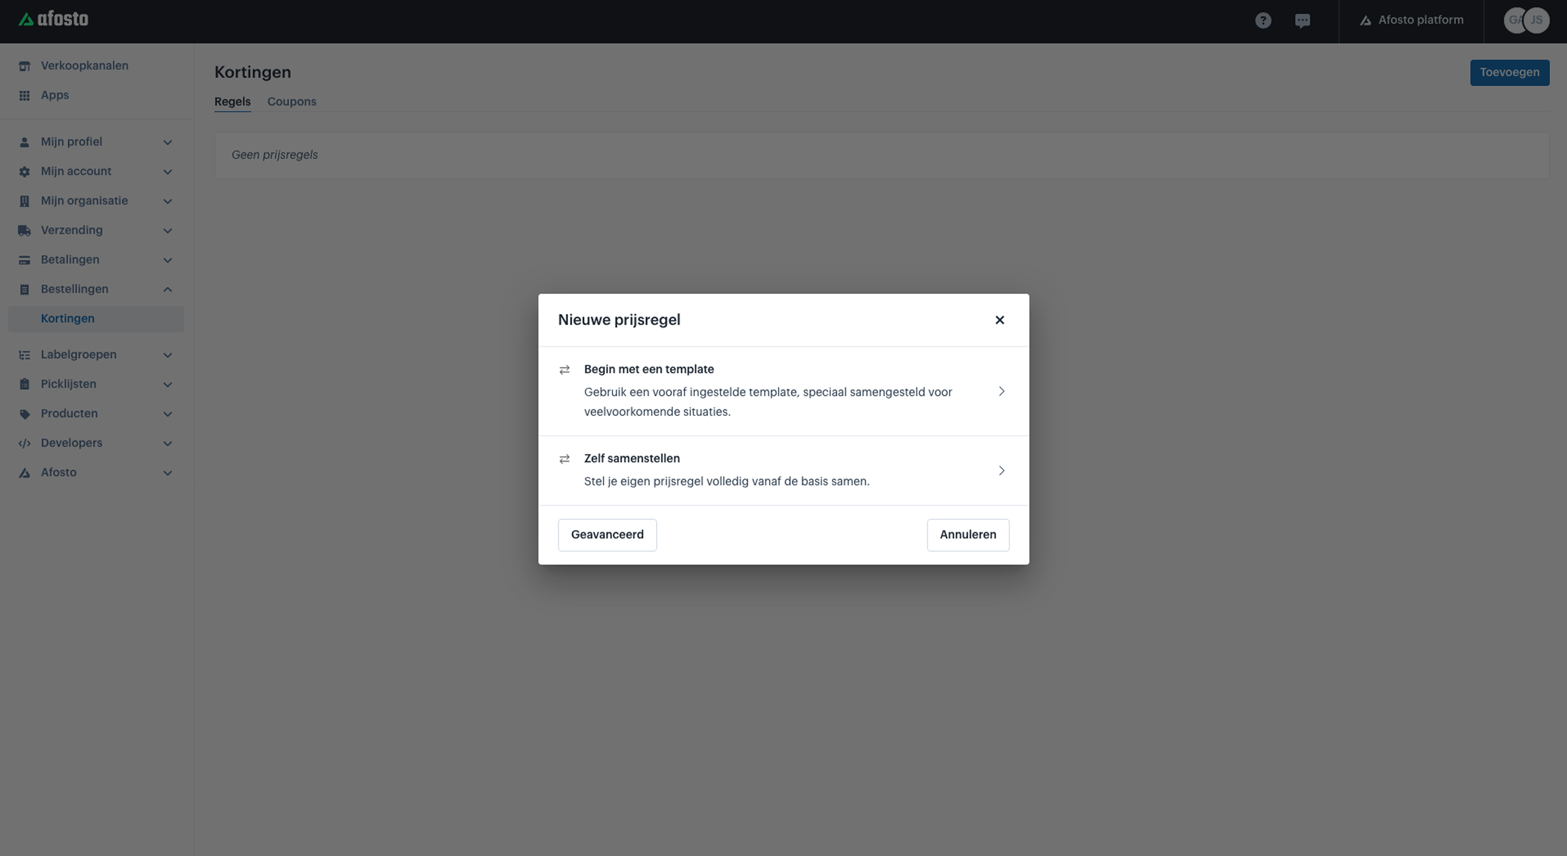Click the Bestellingen sidebar icon

[24, 290]
